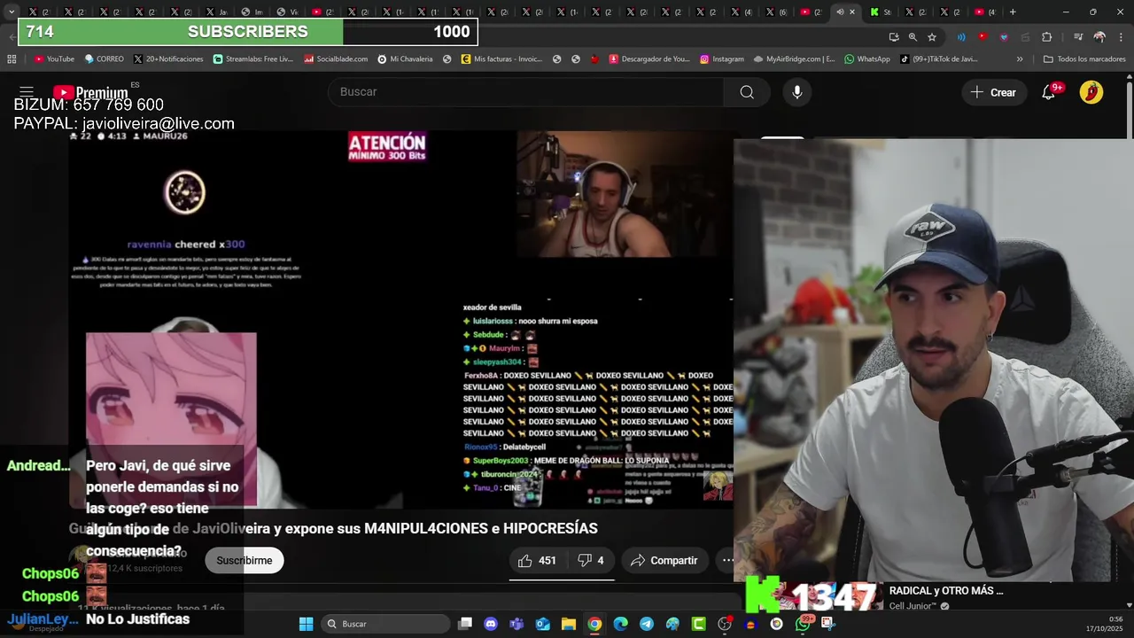Open Socialblade.com bookmark
The image size is (1134, 638).
[x=336, y=59]
